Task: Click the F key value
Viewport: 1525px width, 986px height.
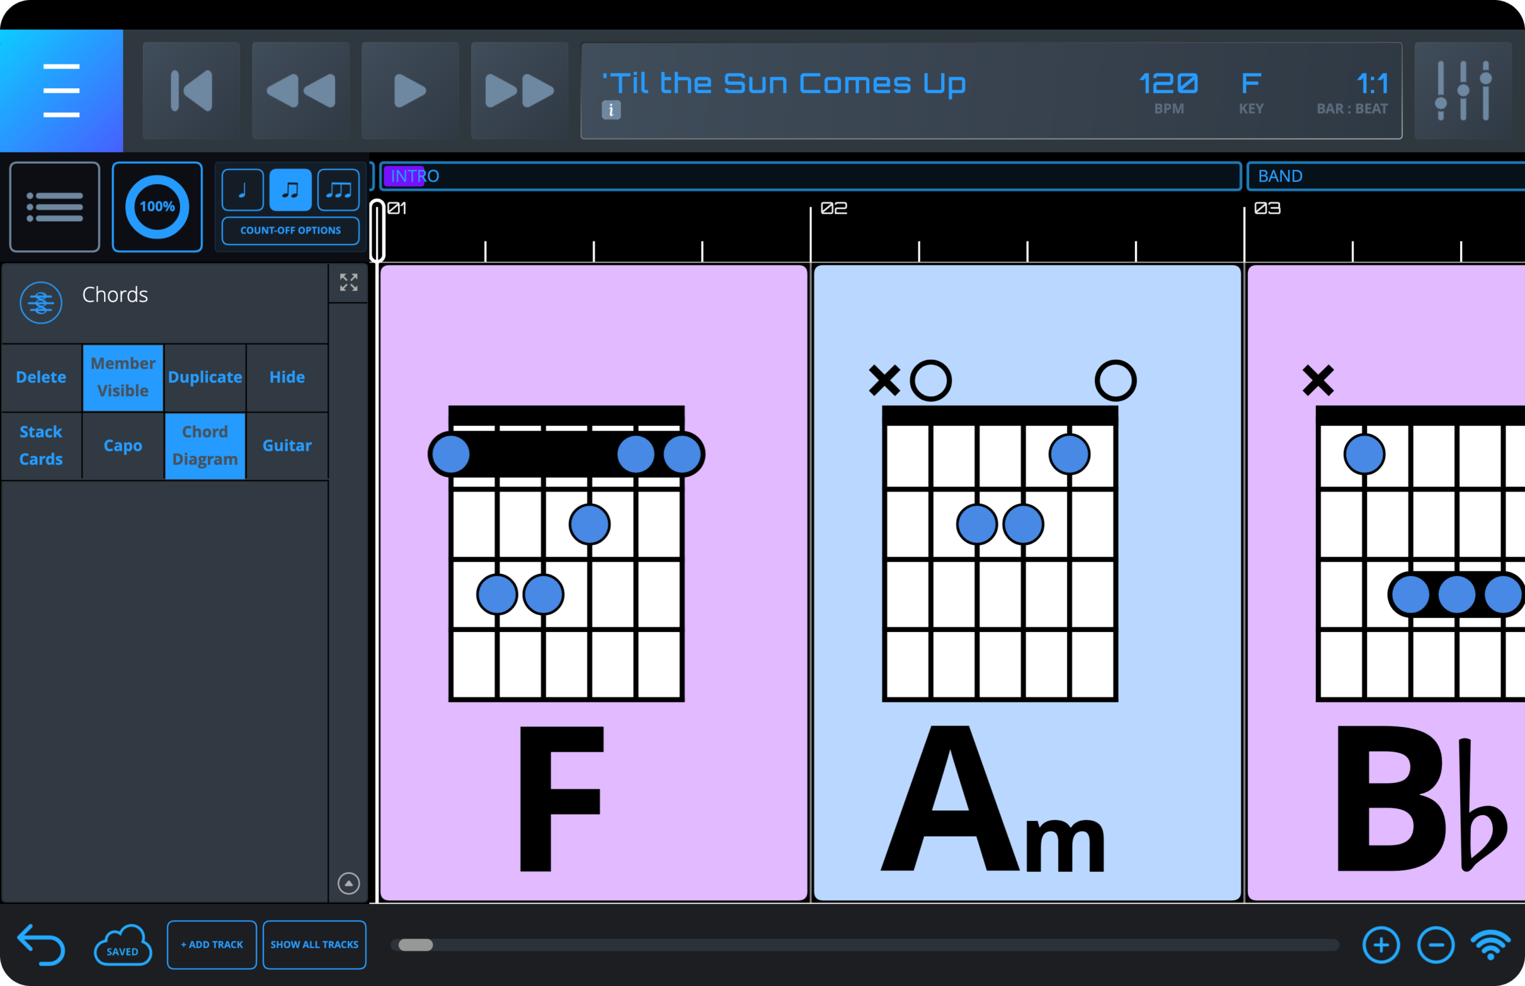Action: click(1251, 83)
